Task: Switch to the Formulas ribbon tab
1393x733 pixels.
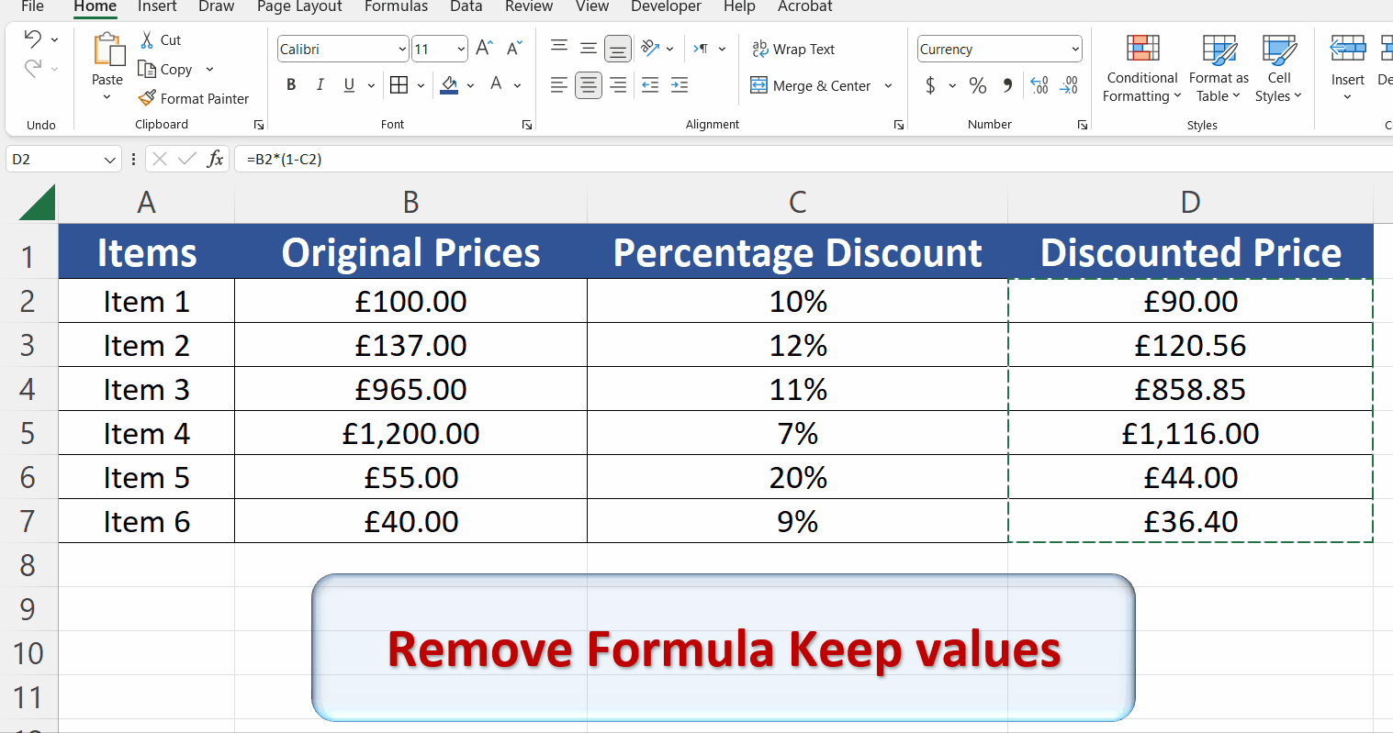Action: click(x=396, y=6)
